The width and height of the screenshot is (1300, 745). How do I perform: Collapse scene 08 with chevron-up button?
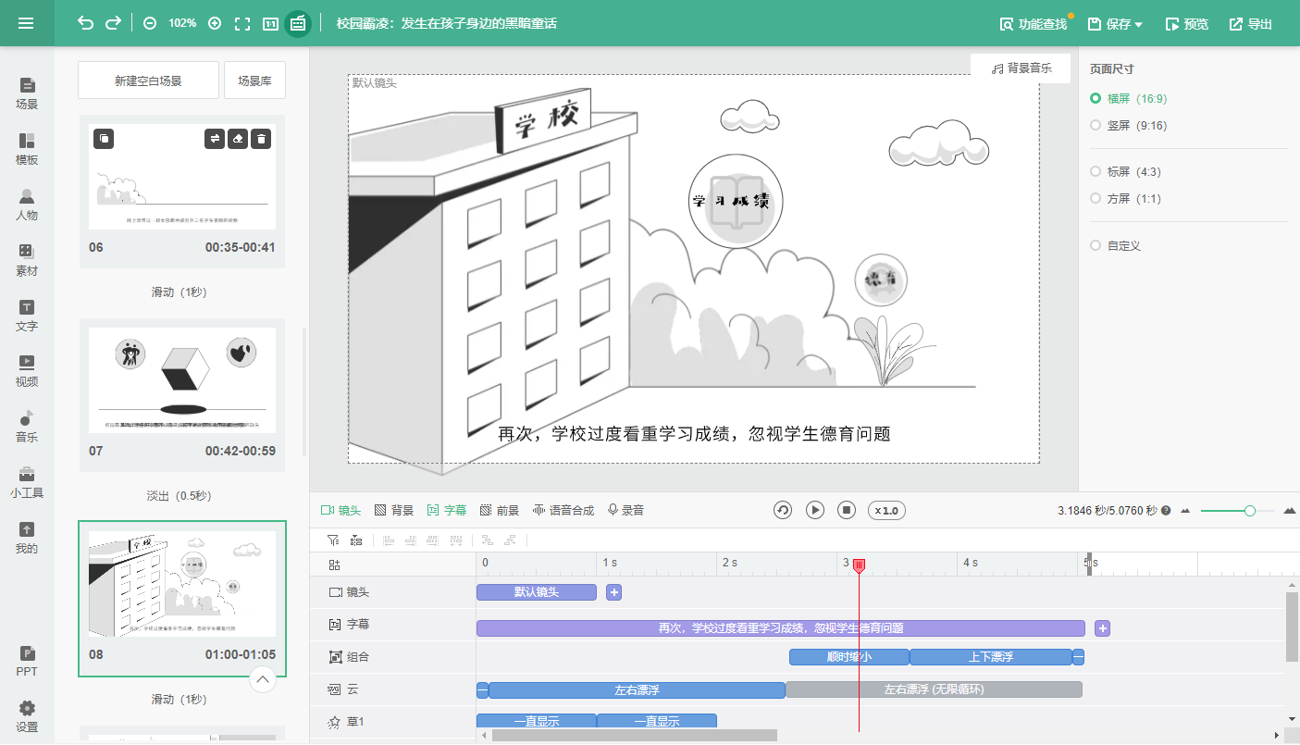[x=263, y=680]
